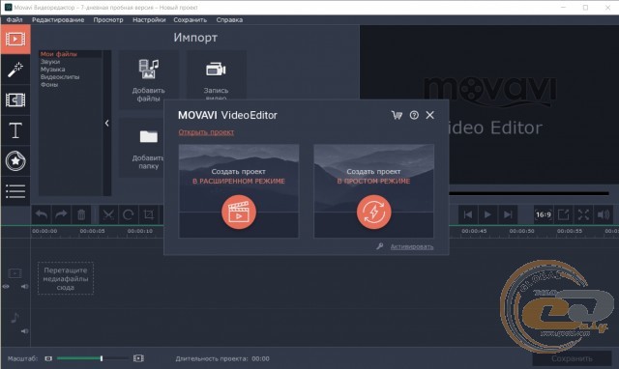Image resolution: width=619 pixels, height=369 pixels.
Task: Click the shopping cart icon in dialog
Action: [x=397, y=115]
